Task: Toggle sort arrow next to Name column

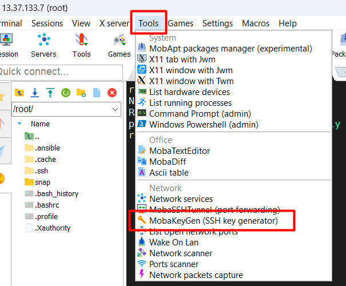Action: (19, 124)
